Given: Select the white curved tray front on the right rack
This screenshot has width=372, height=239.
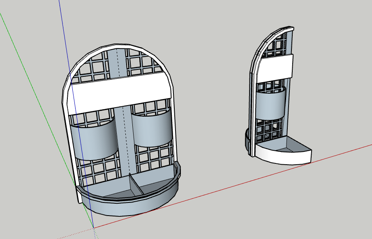Looking at the screenshot, I should click(284, 156).
